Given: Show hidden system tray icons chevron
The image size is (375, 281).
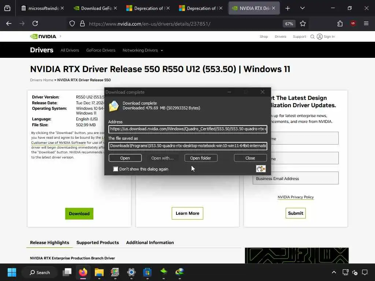Looking at the screenshot, I should [334, 272].
